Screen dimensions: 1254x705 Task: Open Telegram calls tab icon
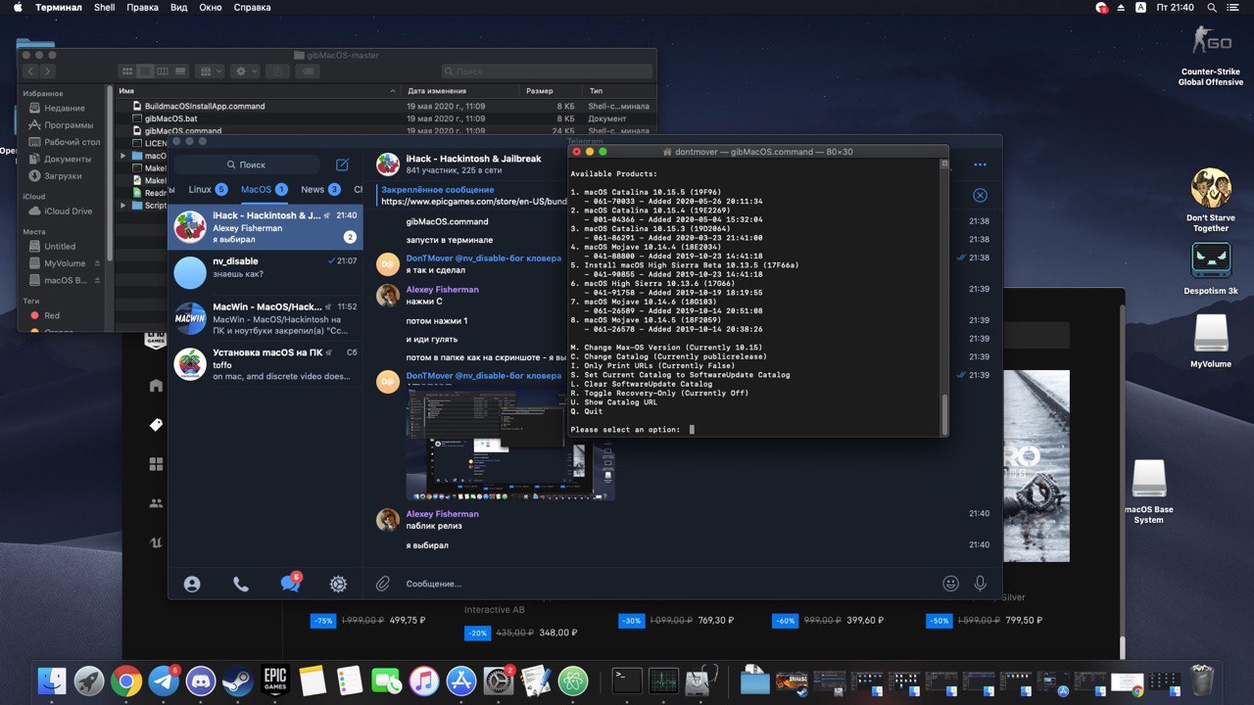241,584
